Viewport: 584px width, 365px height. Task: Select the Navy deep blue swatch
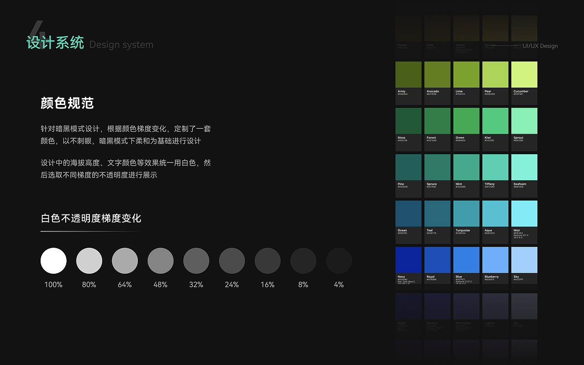coord(408,260)
